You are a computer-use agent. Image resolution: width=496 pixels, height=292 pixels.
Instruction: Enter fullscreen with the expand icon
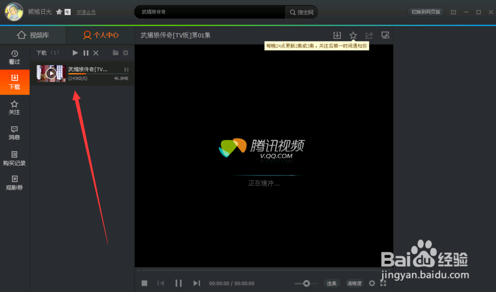click(x=383, y=283)
